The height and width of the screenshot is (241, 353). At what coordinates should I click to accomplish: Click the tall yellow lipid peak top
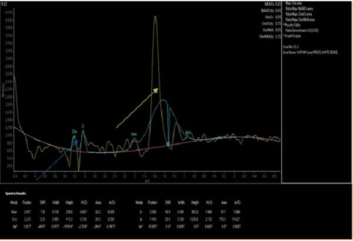coord(155,17)
